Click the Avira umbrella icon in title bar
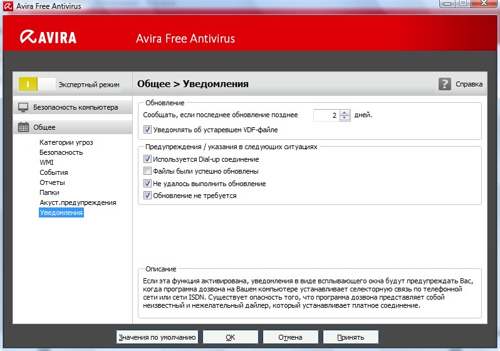 (8, 6)
